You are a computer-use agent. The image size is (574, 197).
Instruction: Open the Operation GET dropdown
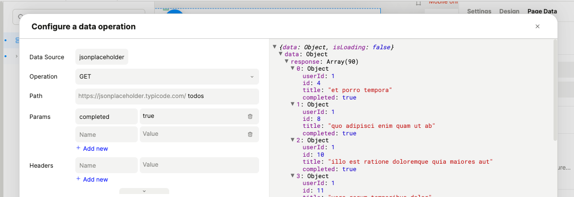click(x=167, y=77)
